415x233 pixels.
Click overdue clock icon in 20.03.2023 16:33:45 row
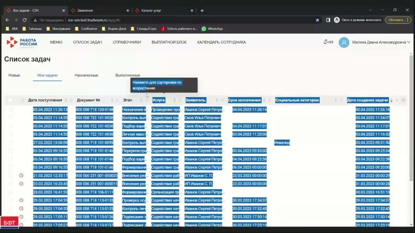[21, 184]
